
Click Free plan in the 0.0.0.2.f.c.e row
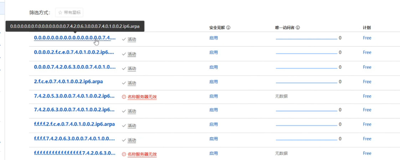pyautogui.click(x=367, y=52)
